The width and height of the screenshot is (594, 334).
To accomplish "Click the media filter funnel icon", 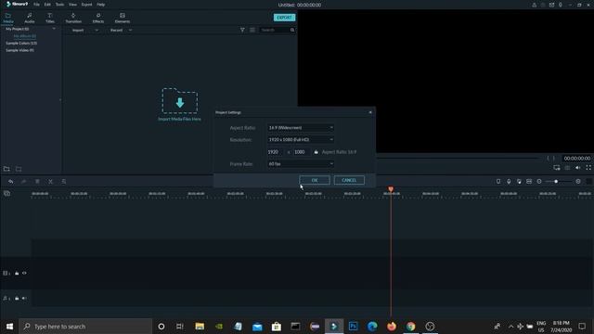I will pos(242,30).
